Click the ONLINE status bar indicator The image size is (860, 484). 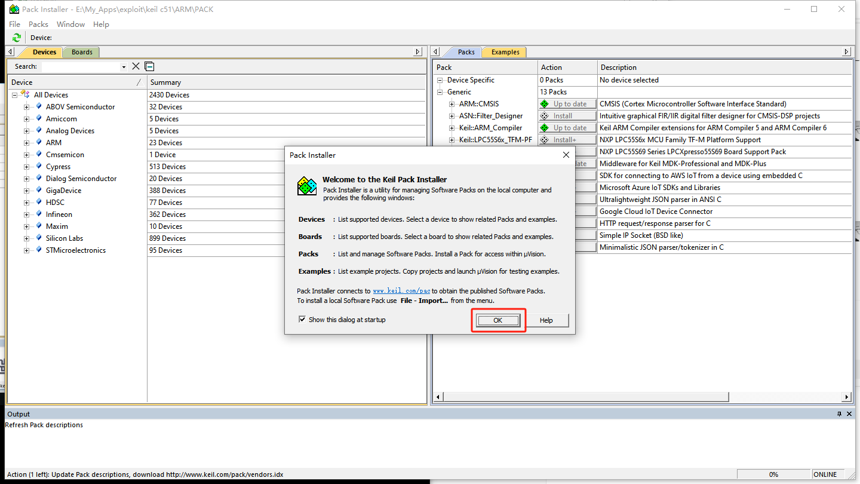[x=825, y=474]
